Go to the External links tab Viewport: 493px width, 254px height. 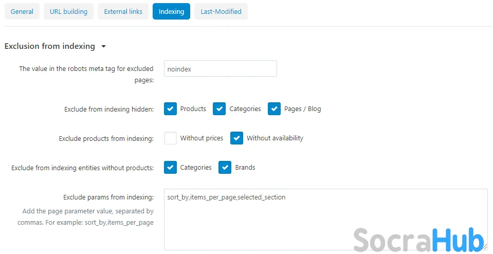click(123, 11)
